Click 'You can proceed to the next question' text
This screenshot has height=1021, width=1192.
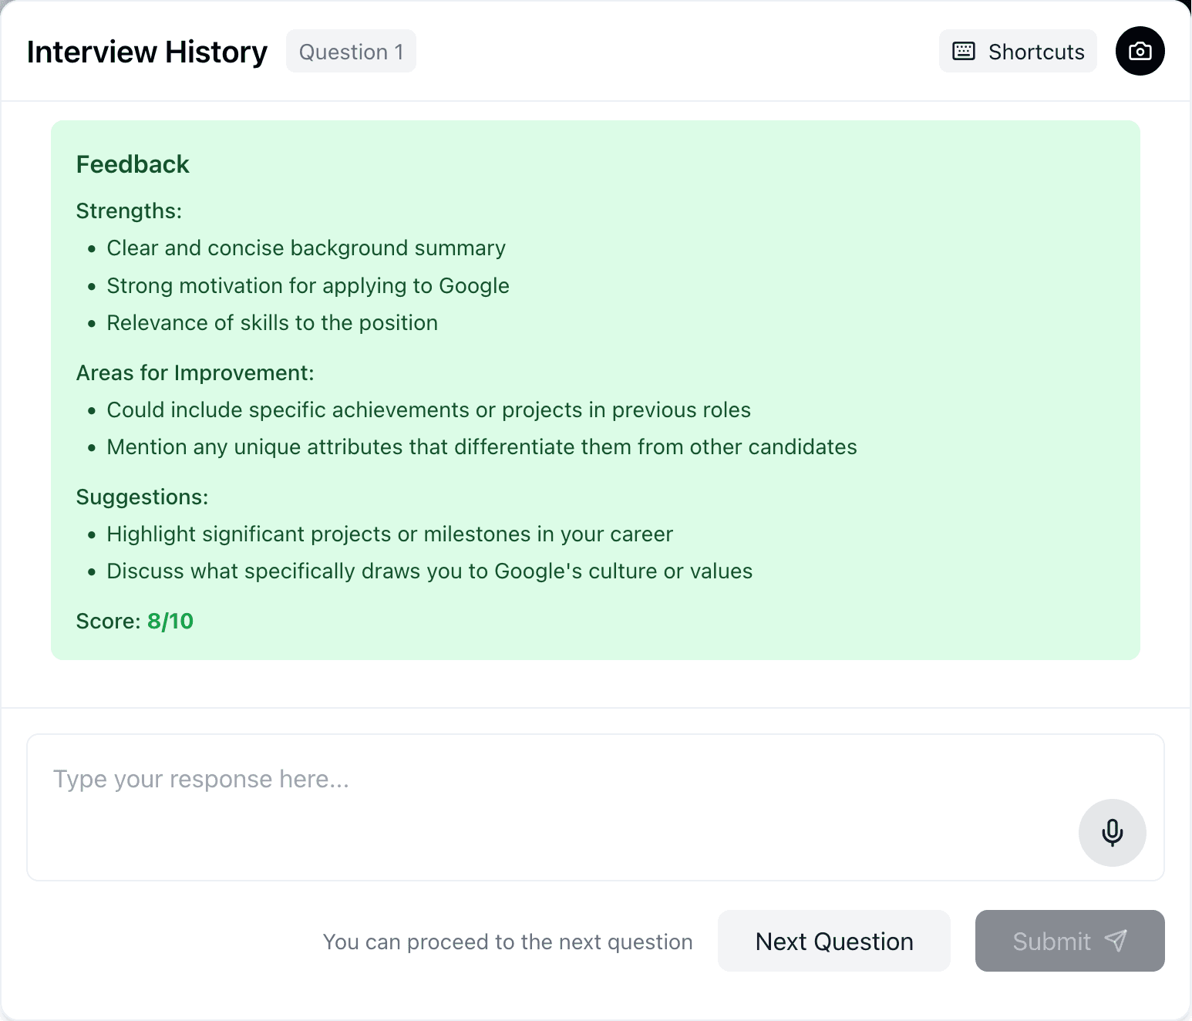pyautogui.click(x=507, y=942)
